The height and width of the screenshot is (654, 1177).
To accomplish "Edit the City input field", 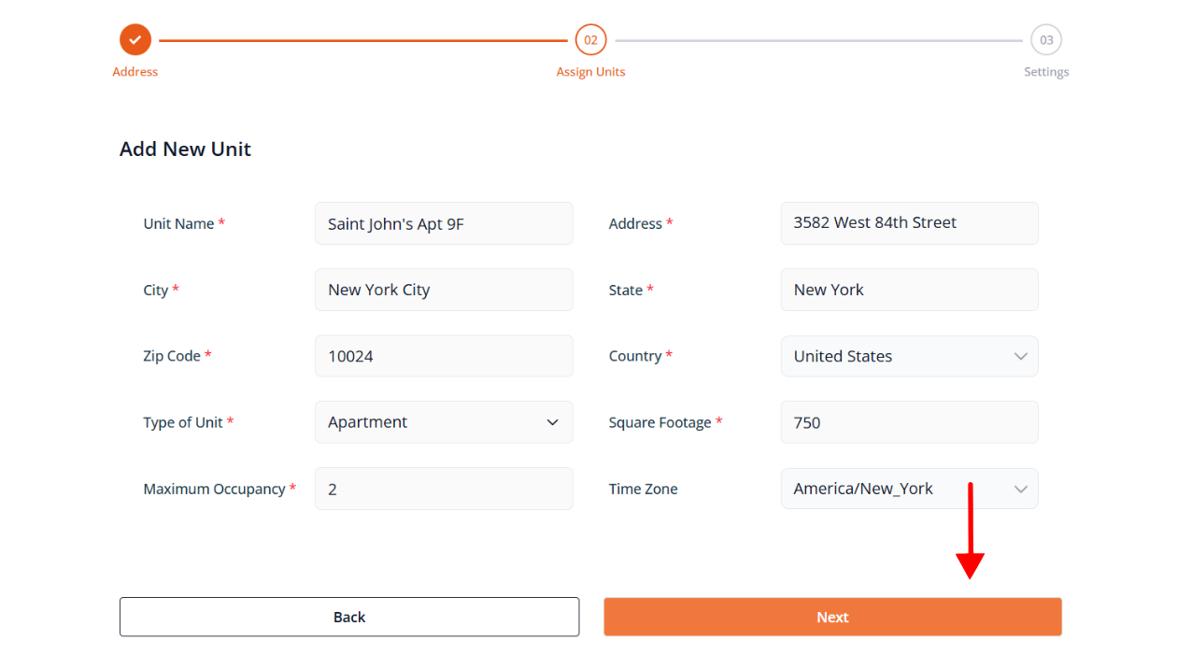I will tap(444, 290).
